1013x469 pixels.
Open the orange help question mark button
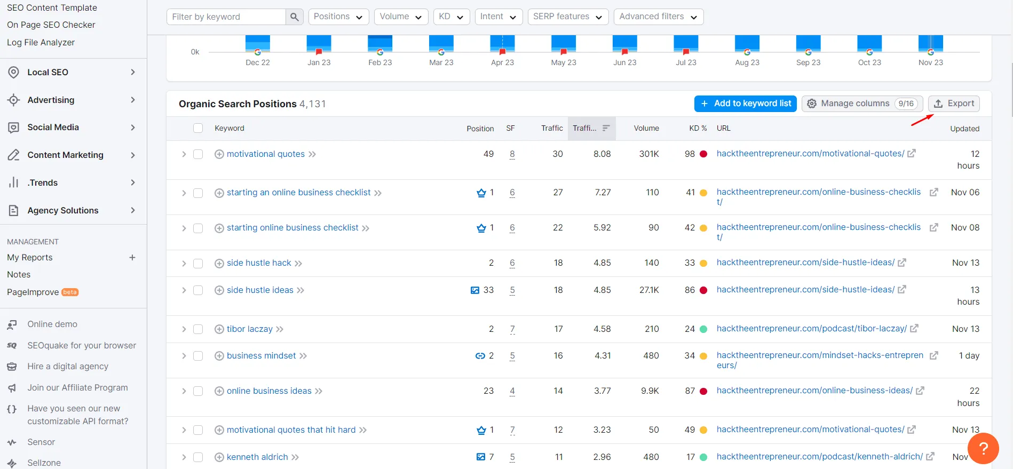[983, 449]
